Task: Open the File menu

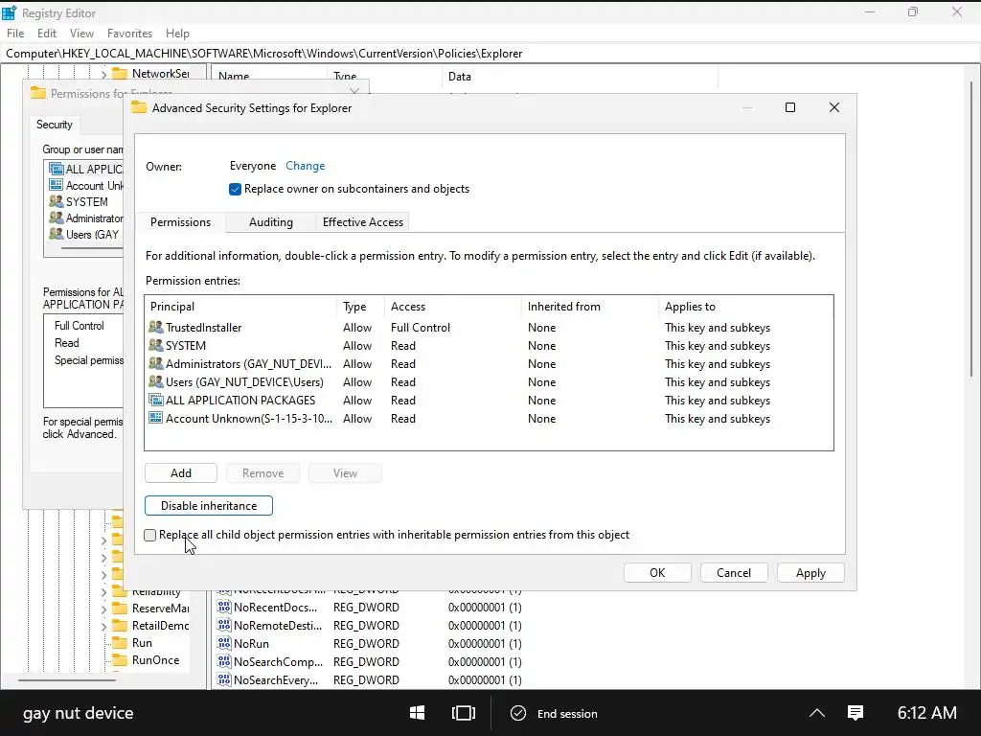Action: click(15, 34)
